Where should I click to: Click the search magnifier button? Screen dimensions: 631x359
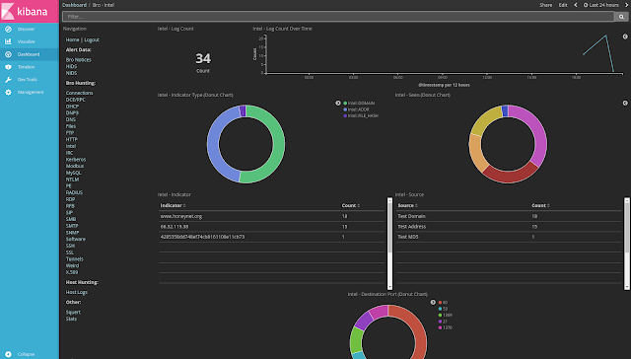(621, 17)
